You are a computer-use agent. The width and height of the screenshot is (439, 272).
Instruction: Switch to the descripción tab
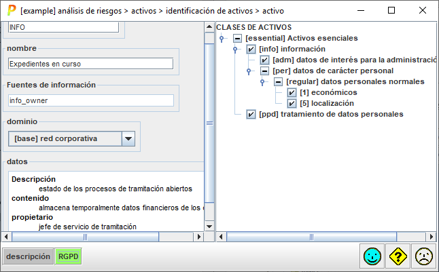28,256
